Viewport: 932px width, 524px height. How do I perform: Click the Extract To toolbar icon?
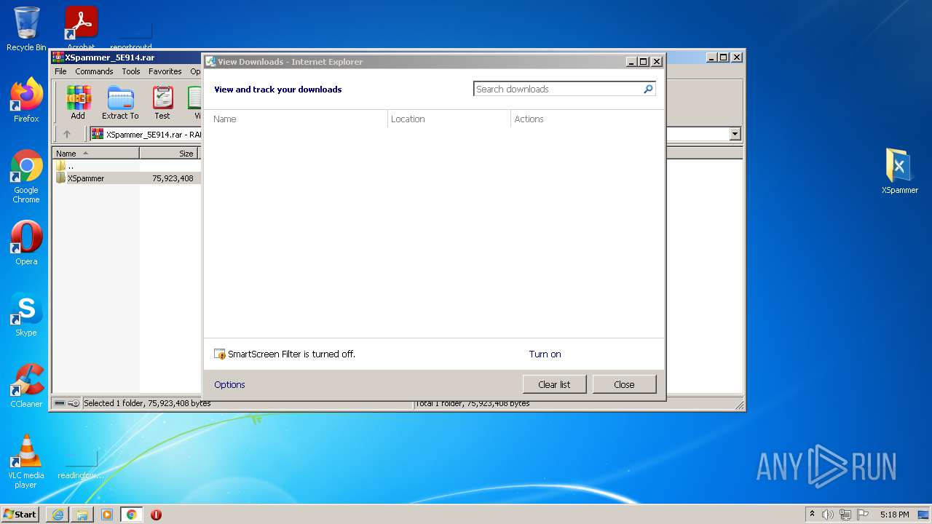[x=120, y=103]
